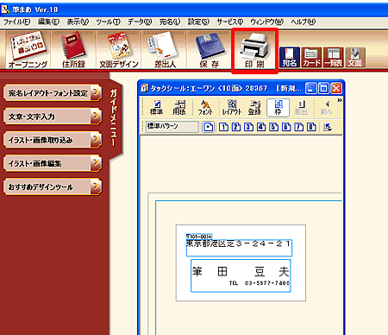
Task: Select the address text 東京都港区芝3-24-21
Action: coord(239,243)
